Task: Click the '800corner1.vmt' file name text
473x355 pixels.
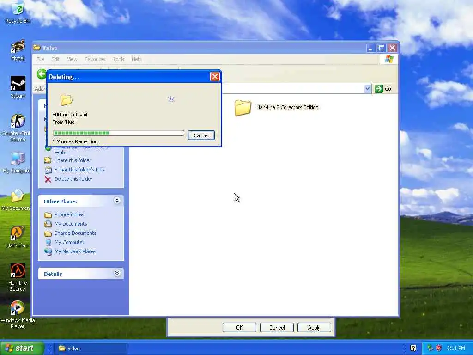Action: pyautogui.click(x=70, y=115)
